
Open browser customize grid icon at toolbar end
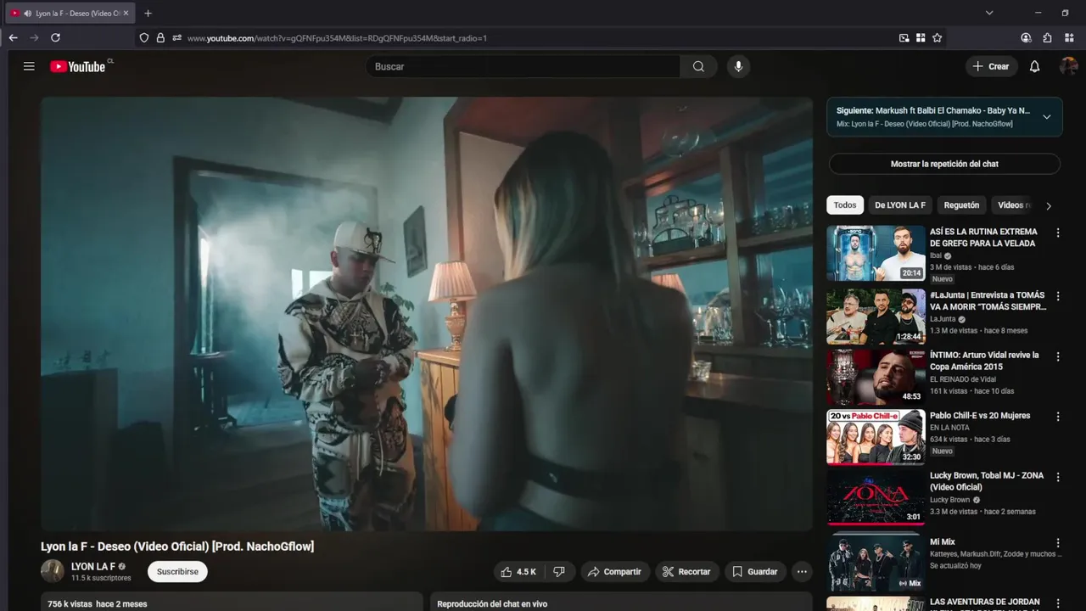(x=1069, y=37)
